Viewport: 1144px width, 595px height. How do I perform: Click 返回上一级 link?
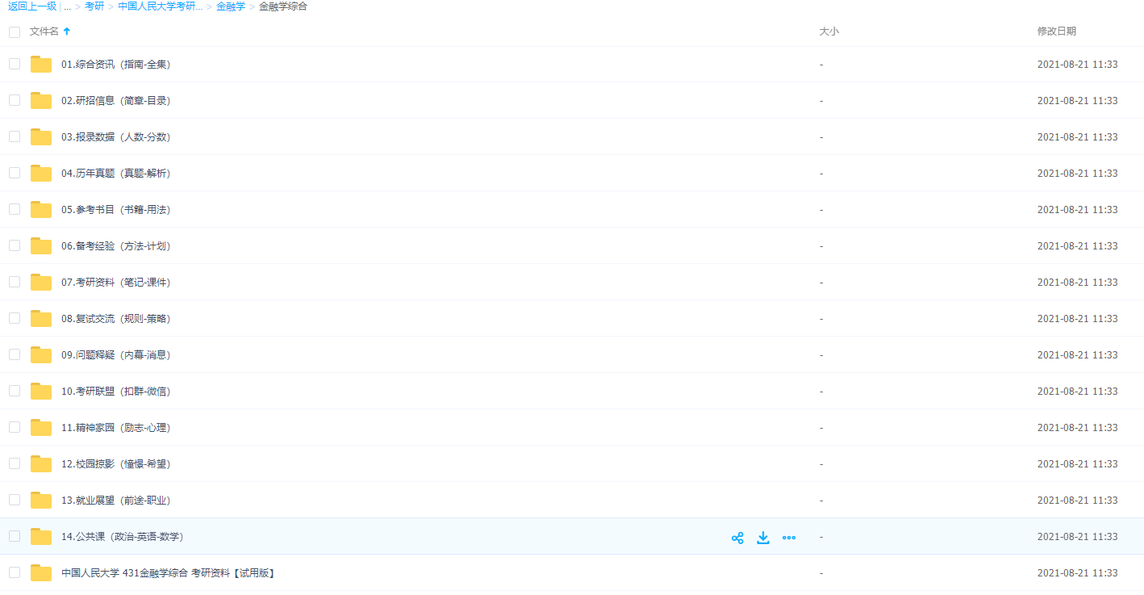coord(32,6)
